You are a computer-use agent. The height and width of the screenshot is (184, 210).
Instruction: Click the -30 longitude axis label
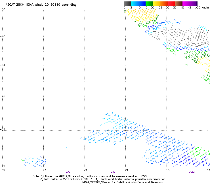click(x=3, y=170)
